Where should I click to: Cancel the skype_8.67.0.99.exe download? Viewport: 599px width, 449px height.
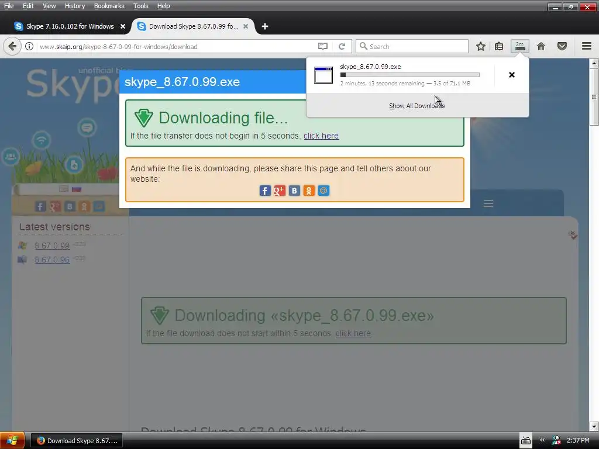coord(512,75)
